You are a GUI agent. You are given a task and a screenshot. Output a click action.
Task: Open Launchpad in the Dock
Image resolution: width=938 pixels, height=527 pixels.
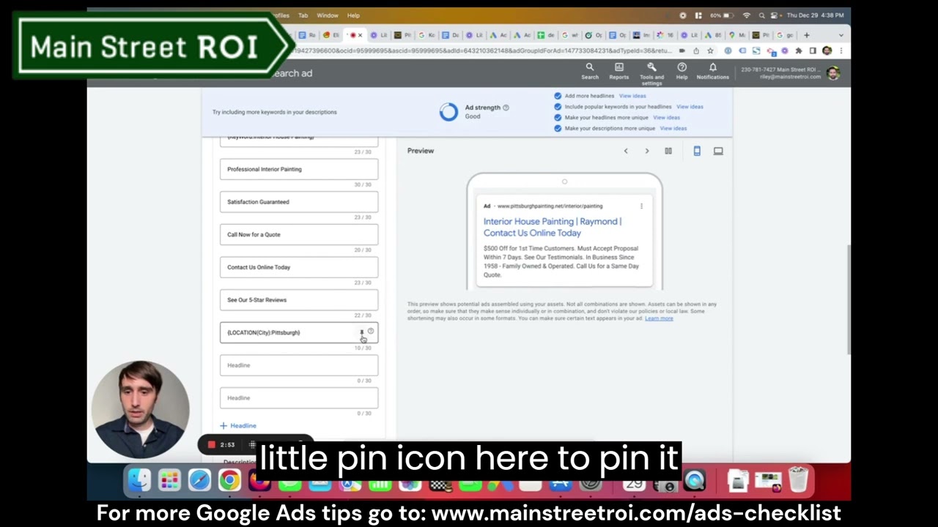(169, 480)
